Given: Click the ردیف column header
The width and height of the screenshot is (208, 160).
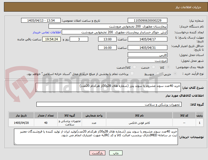Looking at the screenshot, I should [199, 115].
